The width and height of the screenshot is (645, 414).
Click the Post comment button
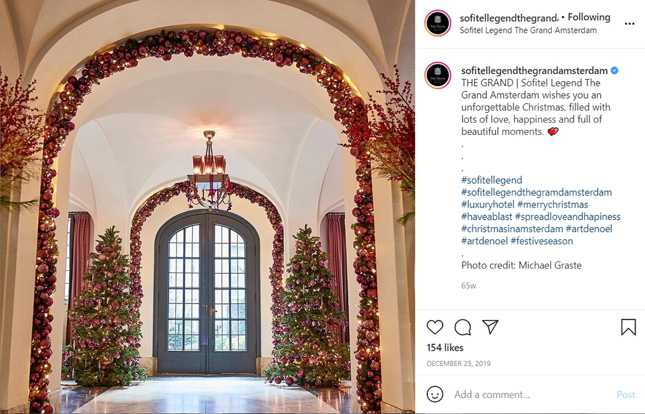tap(626, 395)
